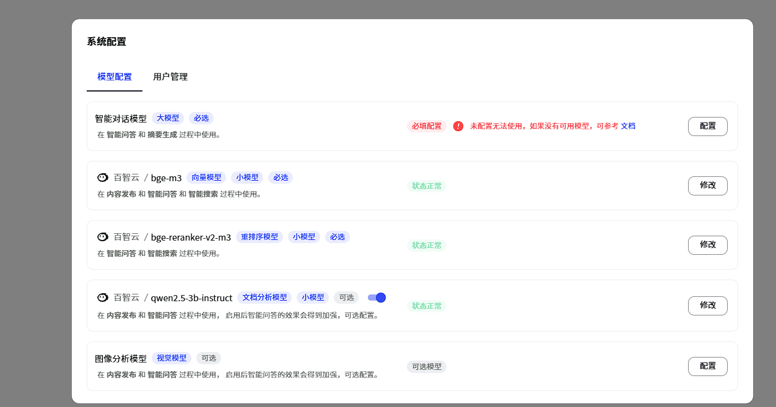Image resolution: width=776 pixels, height=407 pixels.
Task: Click 配置 button for 图像分析模型
Action: [707, 366]
